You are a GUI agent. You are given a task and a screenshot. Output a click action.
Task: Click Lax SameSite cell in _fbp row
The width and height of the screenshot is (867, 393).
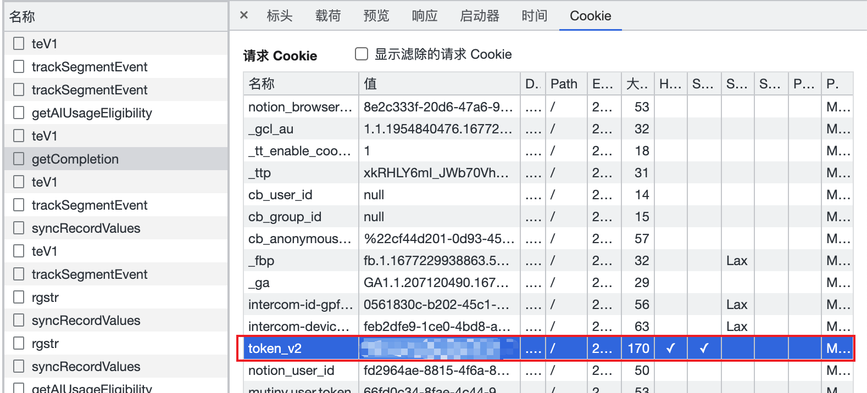(x=737, y=261)
